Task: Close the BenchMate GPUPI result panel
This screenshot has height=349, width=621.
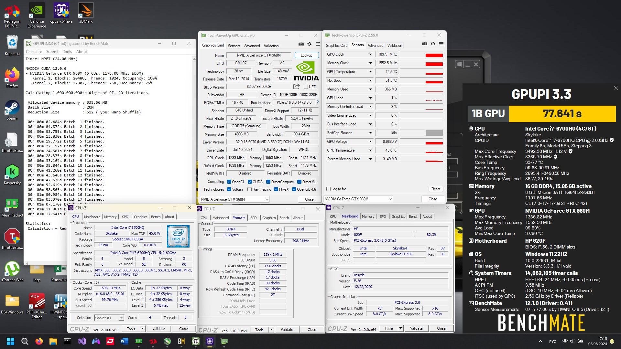Action: coord(616,88)
